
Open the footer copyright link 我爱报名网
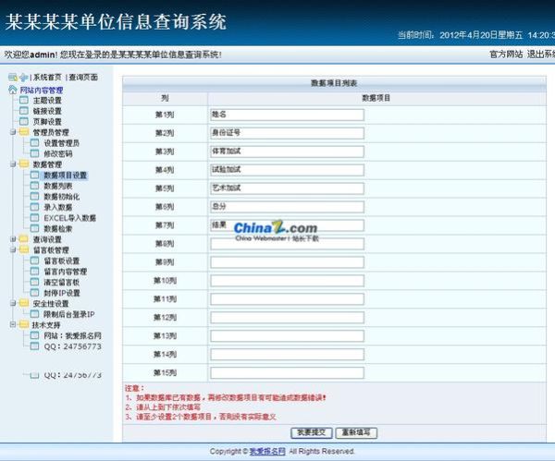267,452
